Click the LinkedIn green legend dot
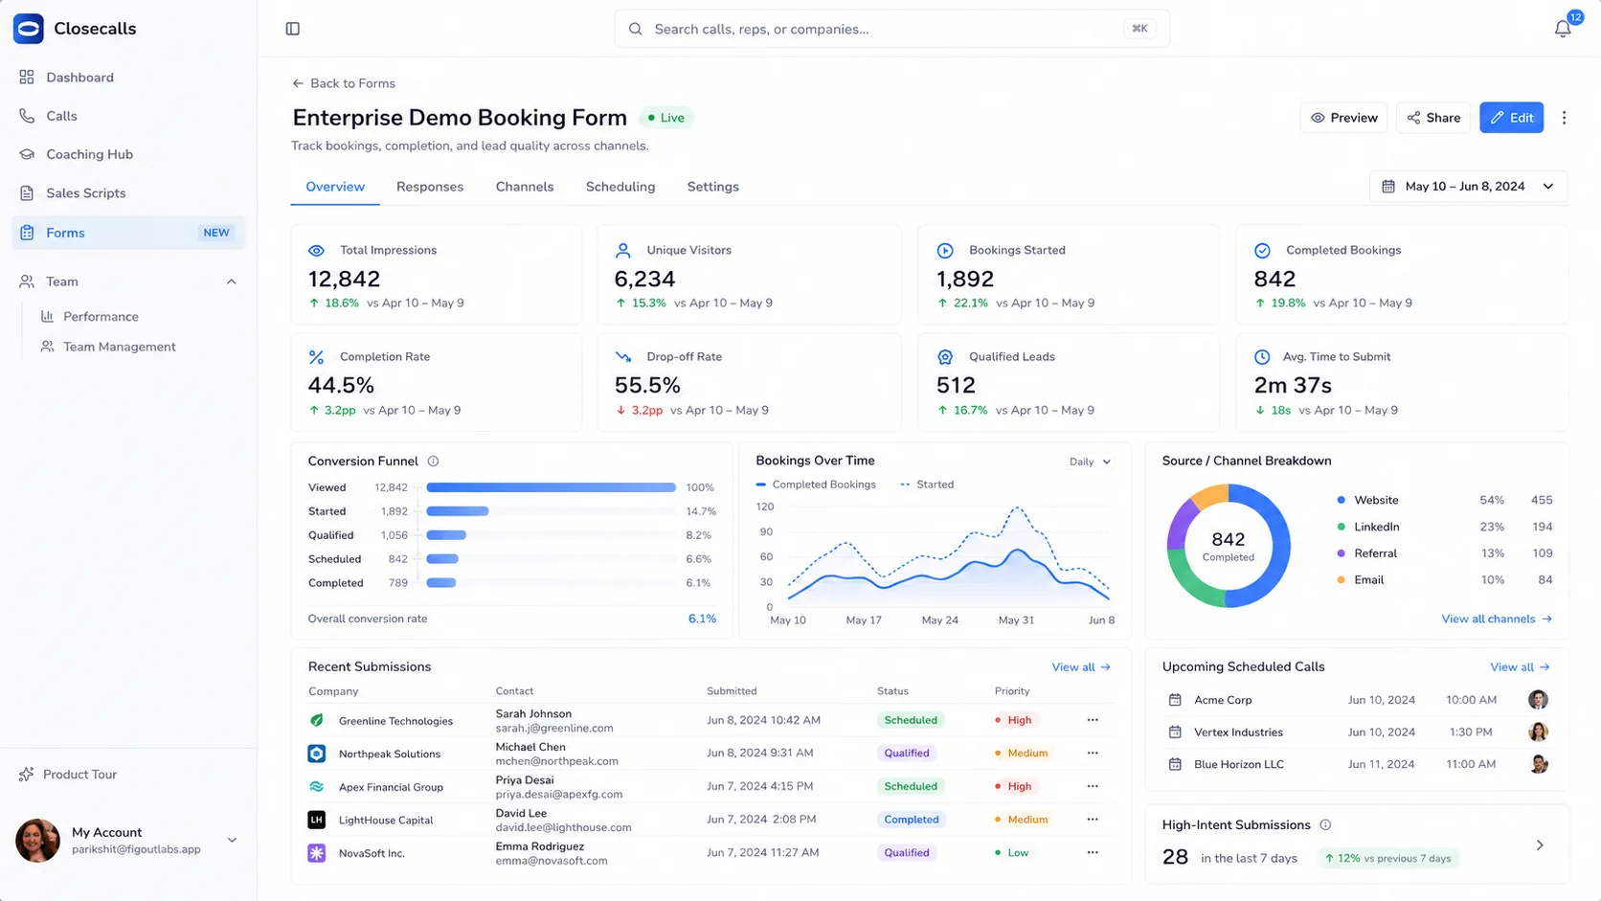1601x901 pixels. (x=1341, y=527)
